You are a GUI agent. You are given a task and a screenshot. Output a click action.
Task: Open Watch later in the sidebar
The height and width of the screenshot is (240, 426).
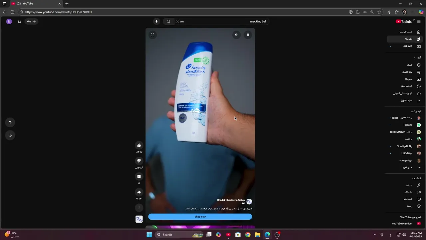point(405,86)
